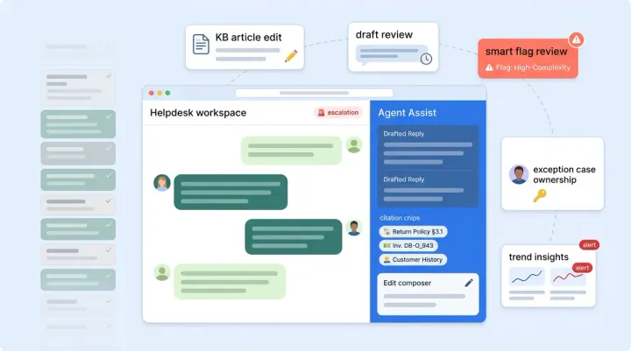631x351 pixels.
Task: Open the Inv. DB-O_943 citation chip
Action: point(408,246)
